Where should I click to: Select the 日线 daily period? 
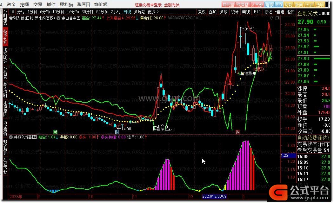tap(127, 12)
